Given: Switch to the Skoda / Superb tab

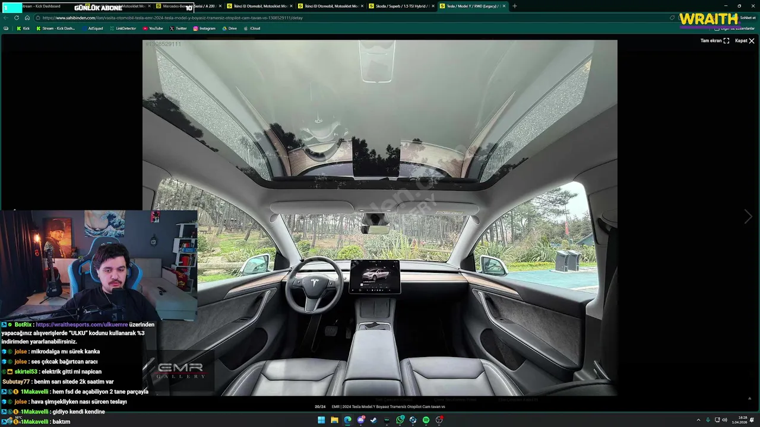Looking at the screenshot, I should click(402, 6).
